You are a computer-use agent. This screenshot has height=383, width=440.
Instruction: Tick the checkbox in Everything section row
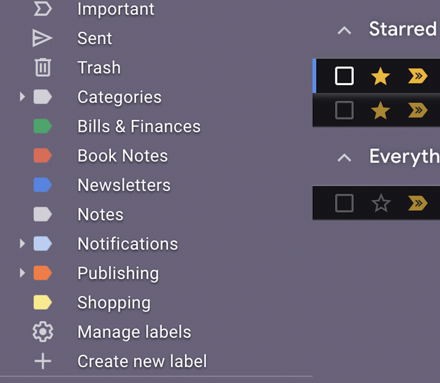pos(344,203)
